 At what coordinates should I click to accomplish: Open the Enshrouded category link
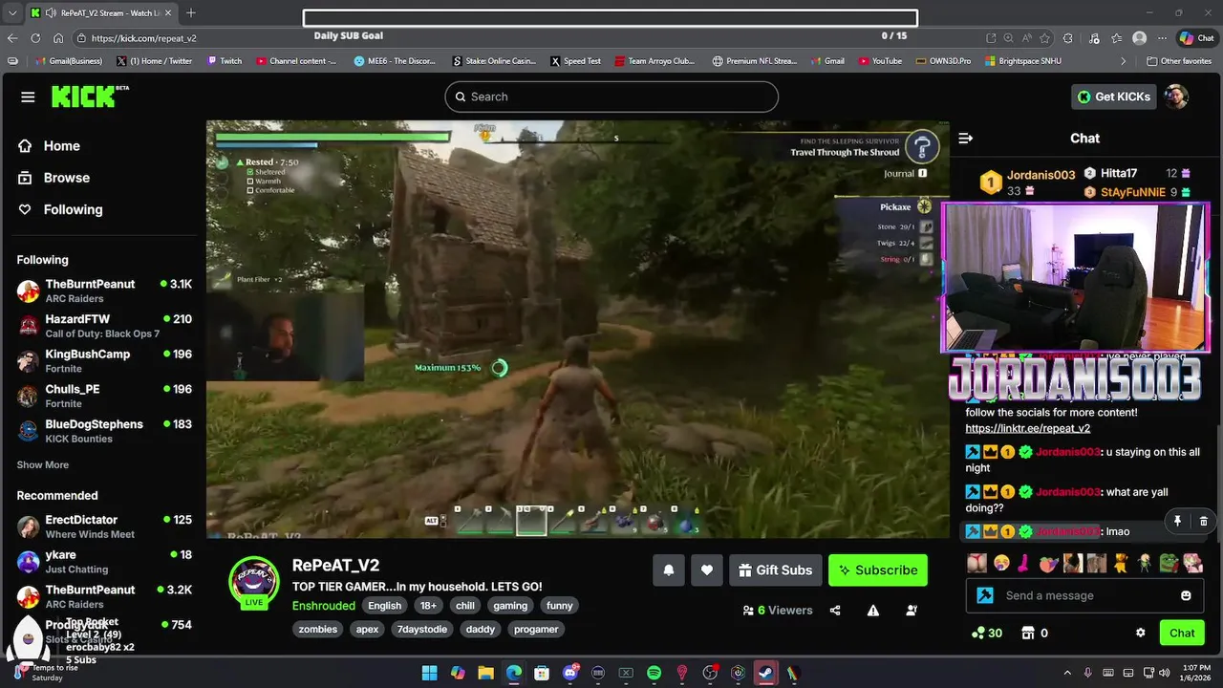coord(324,606)
